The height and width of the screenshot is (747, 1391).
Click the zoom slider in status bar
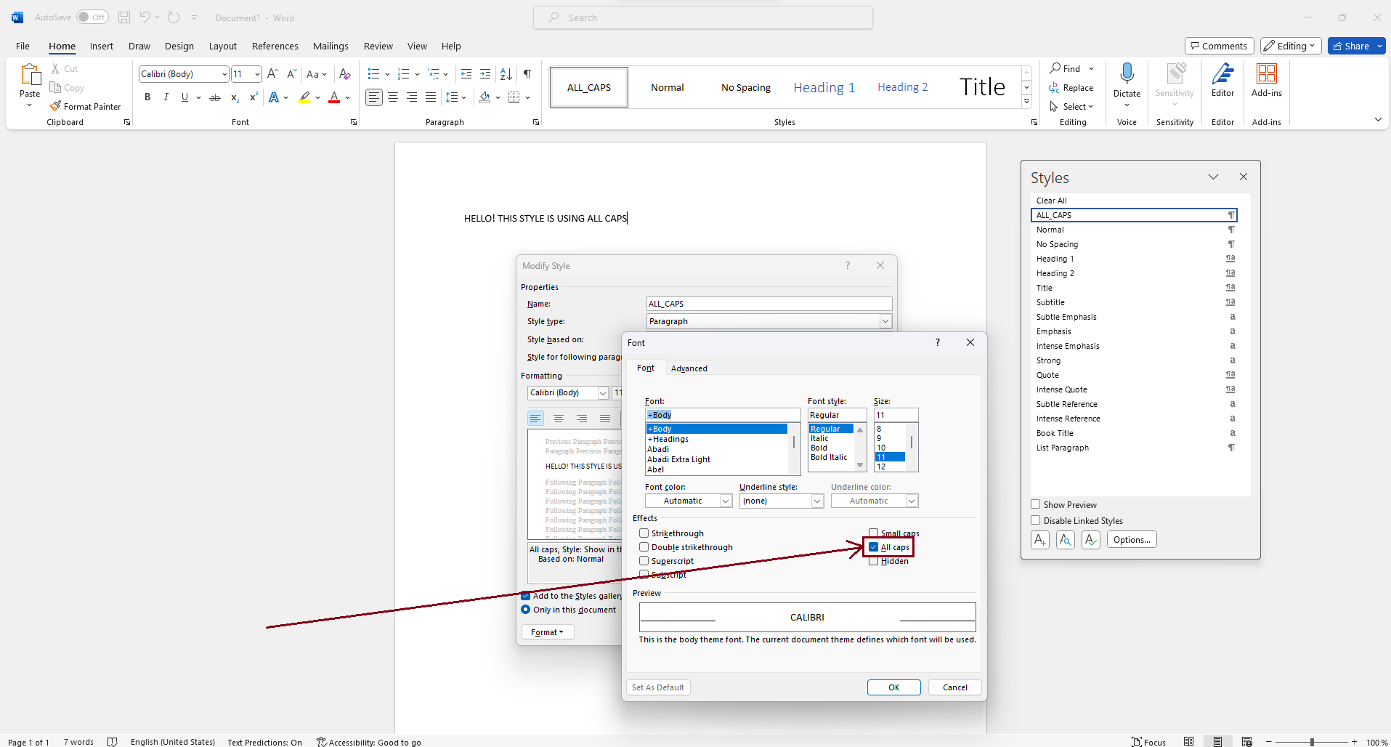coord(1312,742)
